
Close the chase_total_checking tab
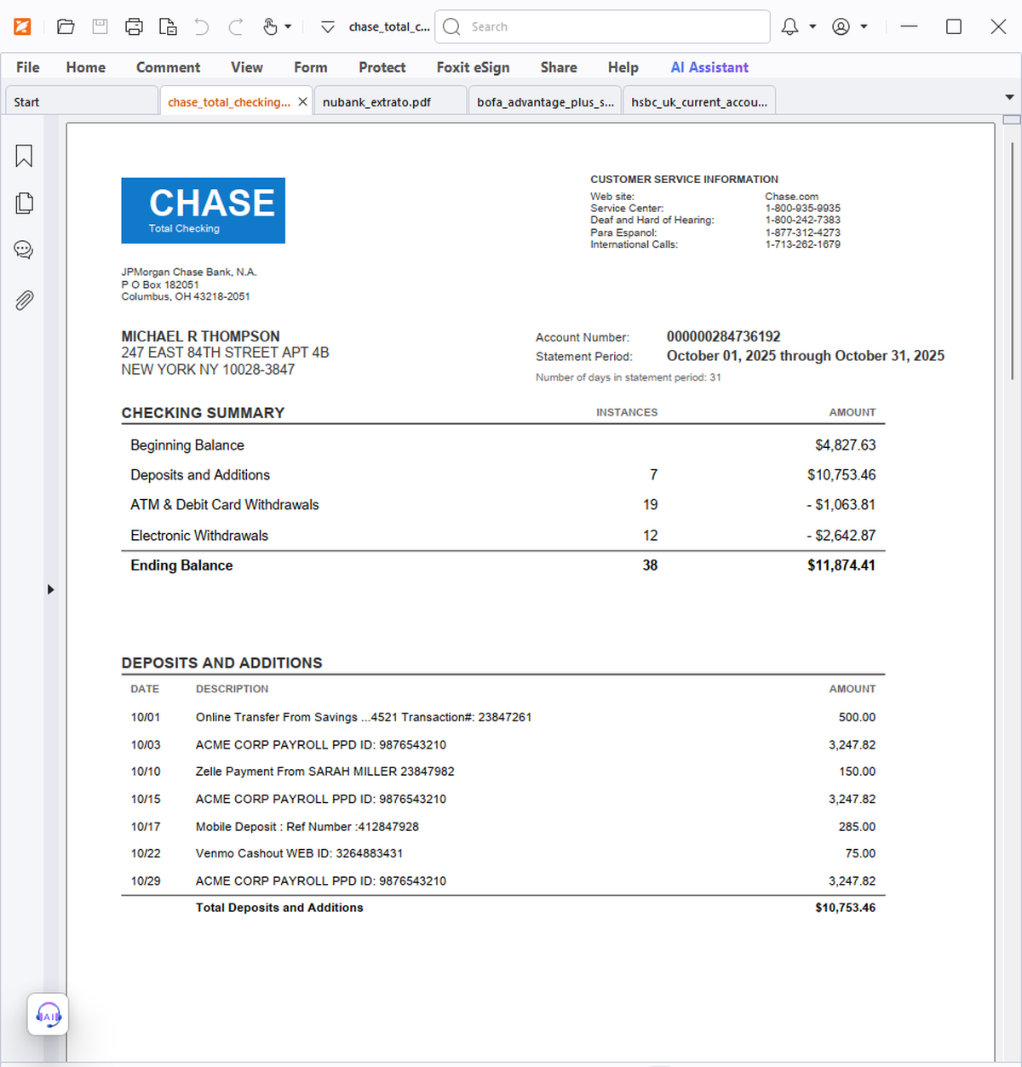(303, 102)
